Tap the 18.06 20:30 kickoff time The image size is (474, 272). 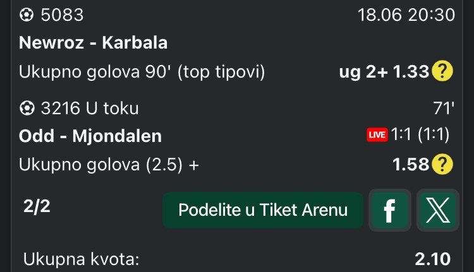[406, 15]
